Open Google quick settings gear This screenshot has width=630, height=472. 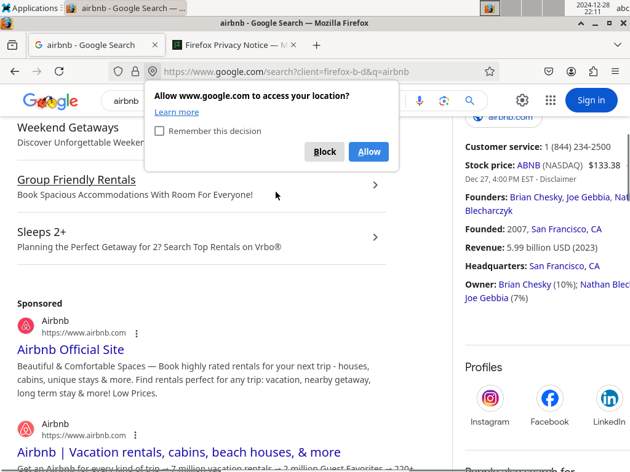pyautogui.click(x=522, y=100)
